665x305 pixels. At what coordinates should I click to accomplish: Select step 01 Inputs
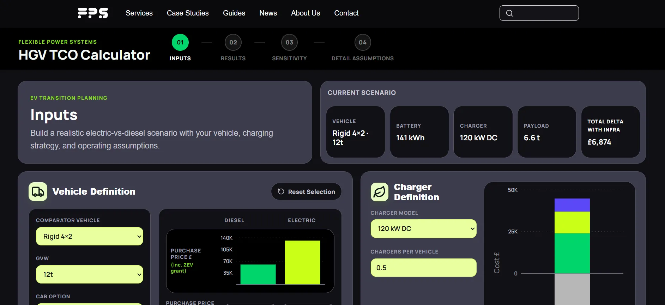[180, 48]
